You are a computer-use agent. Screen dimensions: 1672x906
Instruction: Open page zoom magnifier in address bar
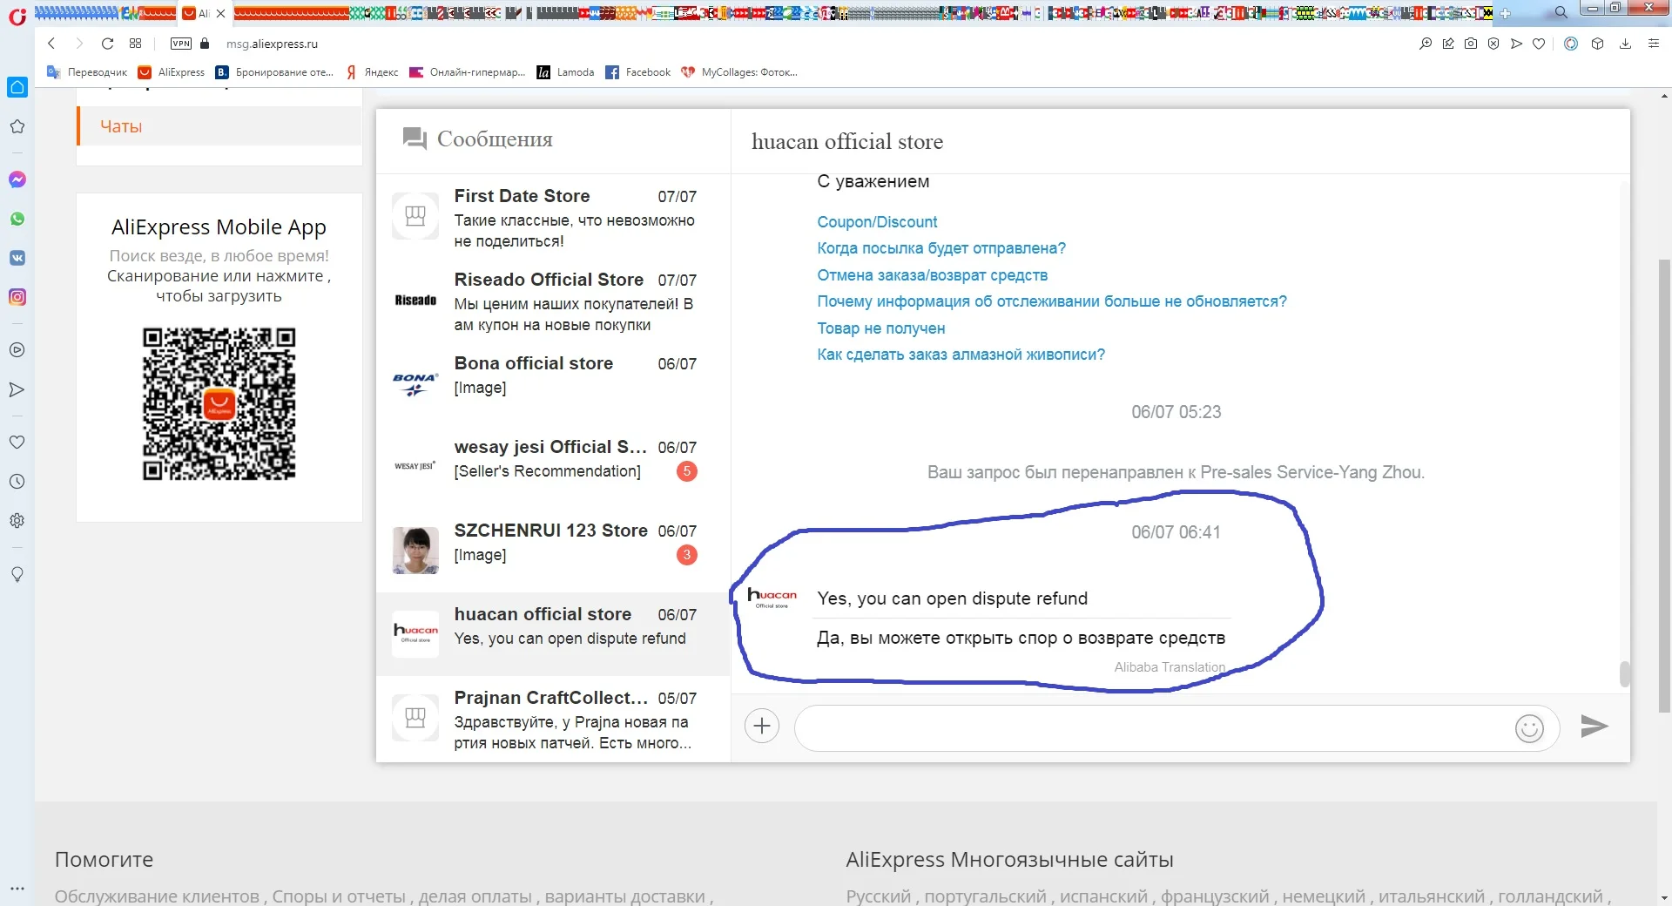[1426, 44]
